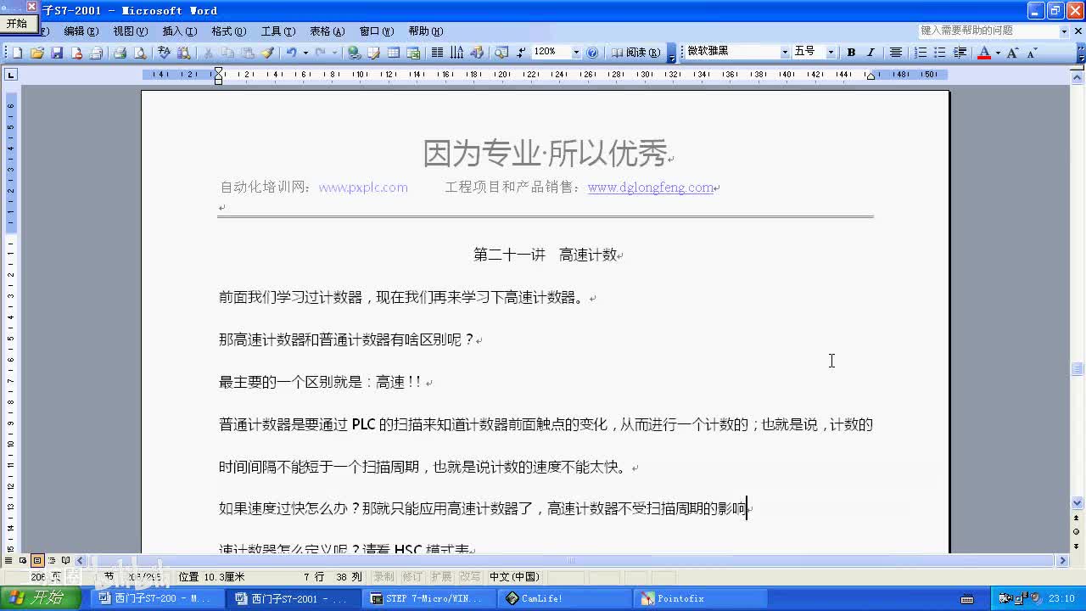Follow the www.dglongfeng.com link
Screen dimensions: 1086x611
[651, 188]
